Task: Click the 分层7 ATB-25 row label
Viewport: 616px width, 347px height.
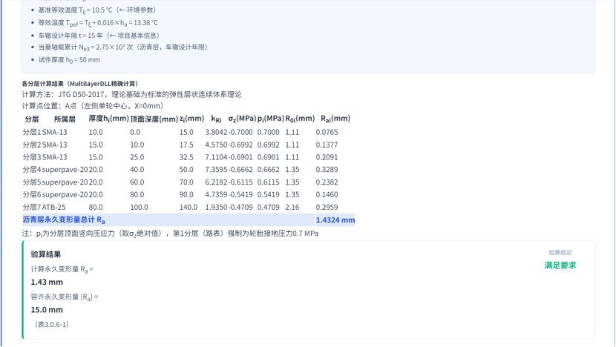Action: click(44, 208)
